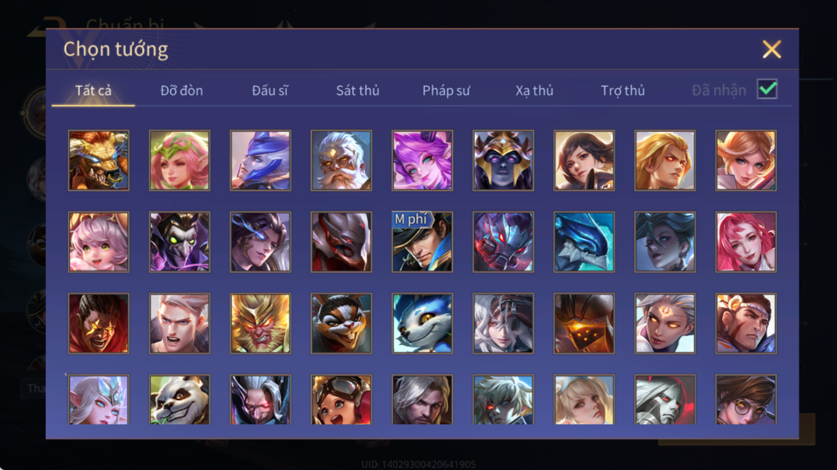Viewport: 837px width, 470px height.
Task: Choose the goggles pilot girl hero
Action: click(x=341, y=400)
